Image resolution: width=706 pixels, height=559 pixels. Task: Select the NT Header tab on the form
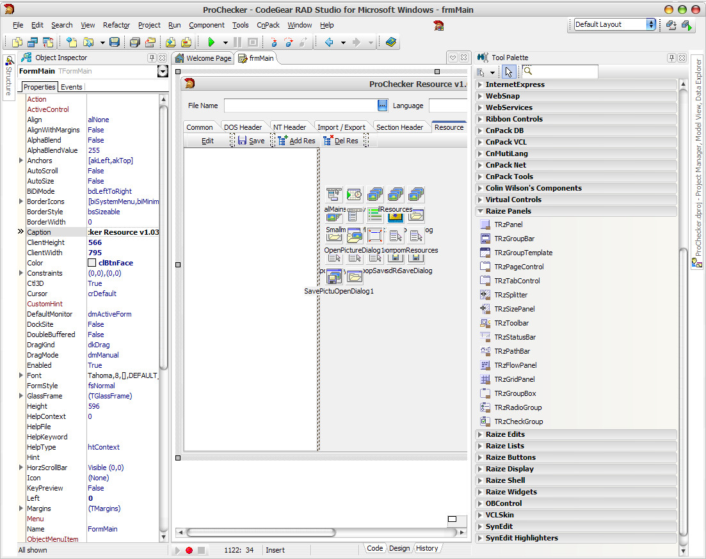click(289, 127)
